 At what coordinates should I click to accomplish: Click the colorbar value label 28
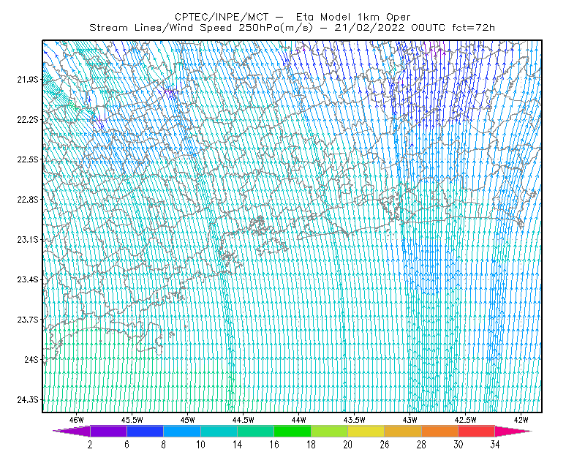(x=421, y=445)
